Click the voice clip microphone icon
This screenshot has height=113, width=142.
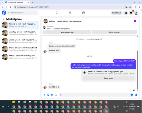pyautogui.click(x=44, y=95)
